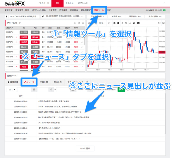Open headline フィボナッチ(本邦株式市場)
The height and width of the screenshot is (158, 174).
coord(49,123)
